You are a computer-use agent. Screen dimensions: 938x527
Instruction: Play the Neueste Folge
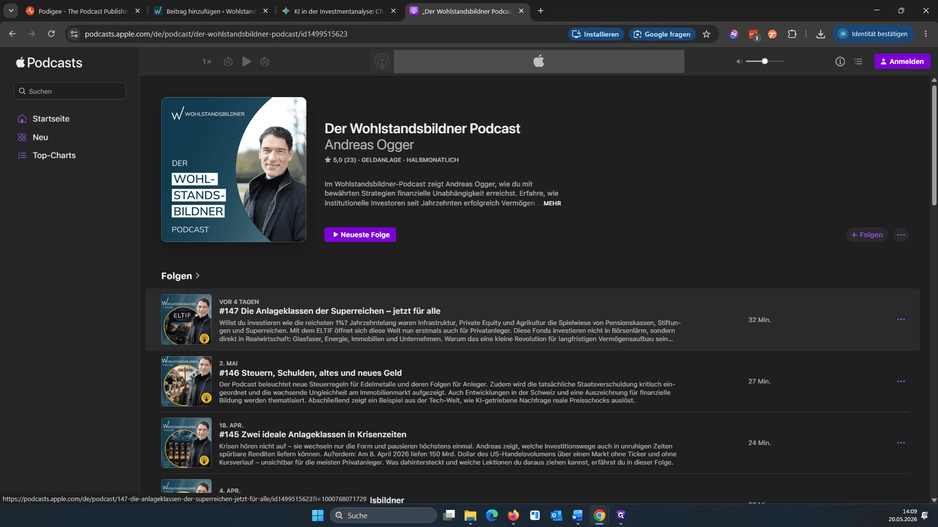[x=360, y=235]
